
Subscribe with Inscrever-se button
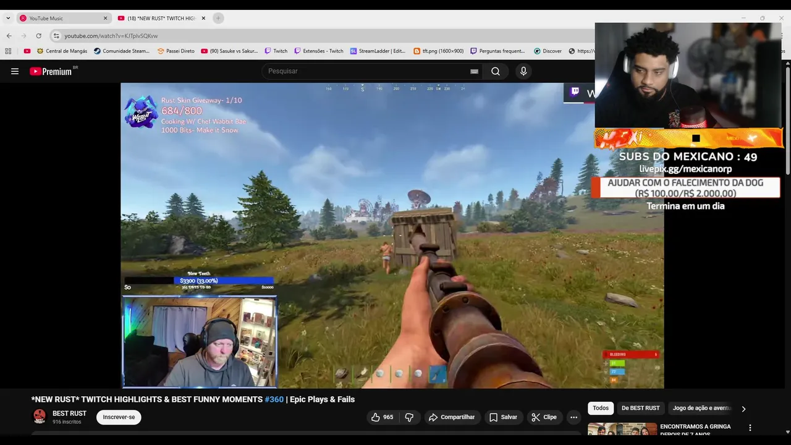click(x=119, y=417)
